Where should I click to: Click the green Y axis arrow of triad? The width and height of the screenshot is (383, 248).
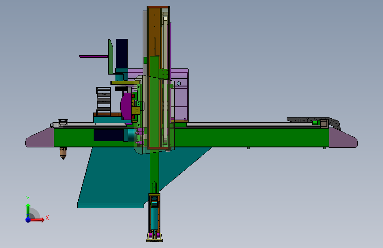pyautogui.click(x=28, y=210)
